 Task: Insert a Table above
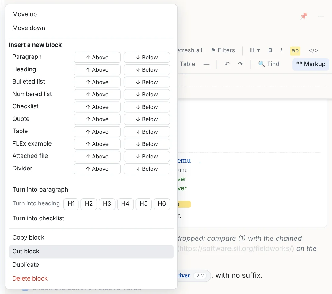point(97,132)
